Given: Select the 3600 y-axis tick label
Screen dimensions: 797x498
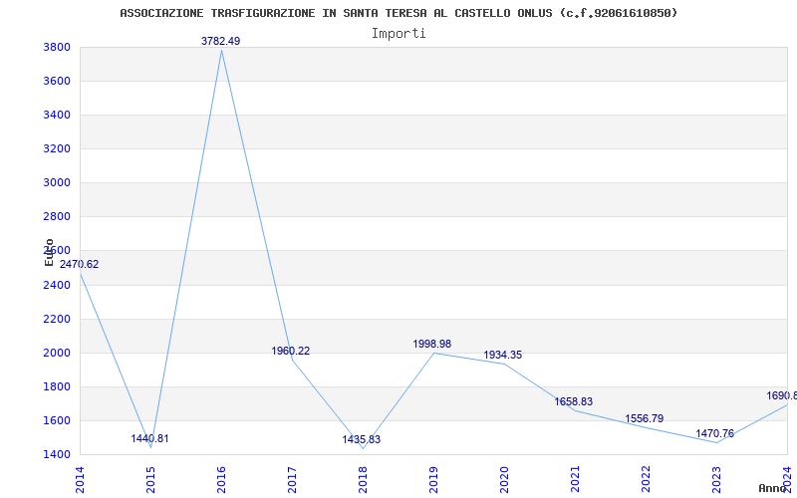Looking at the screenshot, I should [57, 82].
